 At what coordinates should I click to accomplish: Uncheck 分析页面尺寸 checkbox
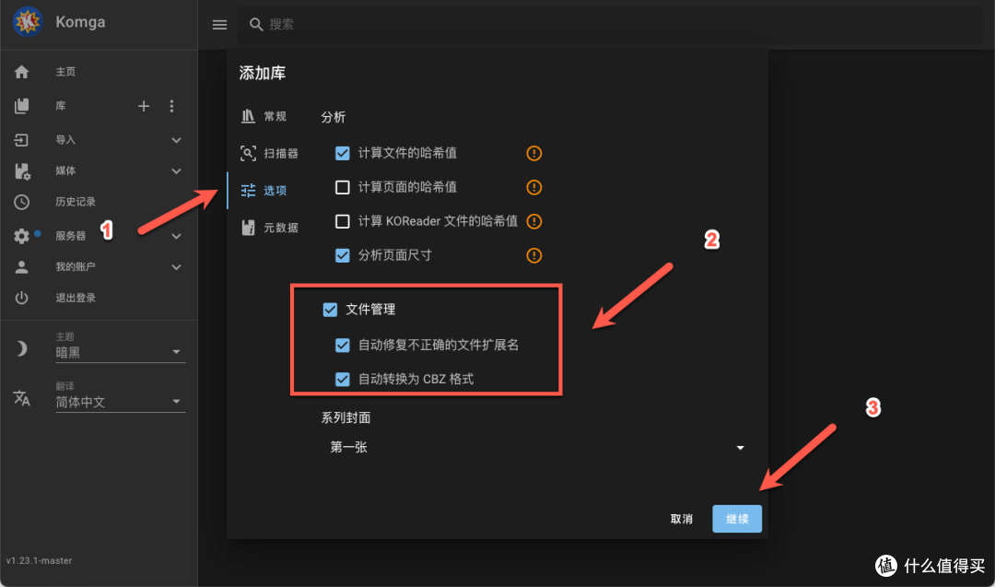pos(343,256)
